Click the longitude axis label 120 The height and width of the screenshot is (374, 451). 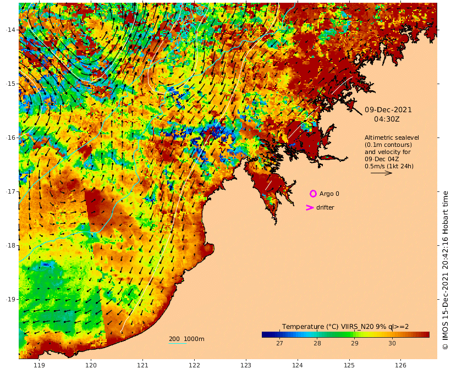(91, 365)
